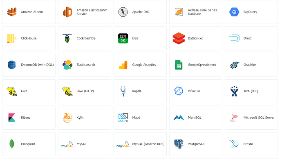Select the MySQL dolphin logo

tap(67, 144)
